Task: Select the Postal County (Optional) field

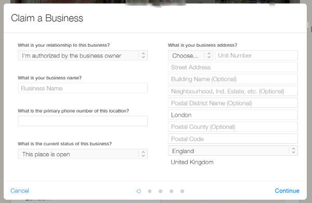Action: pyautogui.click(x=233, y=127)
